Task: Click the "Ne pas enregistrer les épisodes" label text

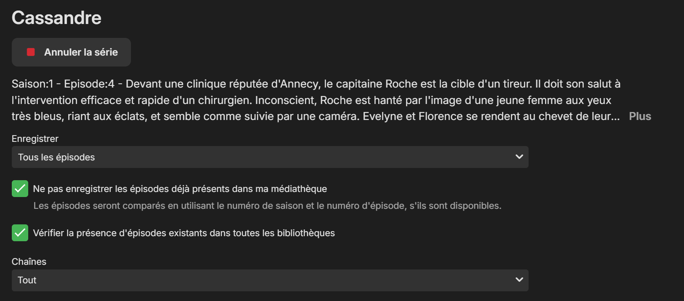Action: pyautogui.click(x=180, y=189)
